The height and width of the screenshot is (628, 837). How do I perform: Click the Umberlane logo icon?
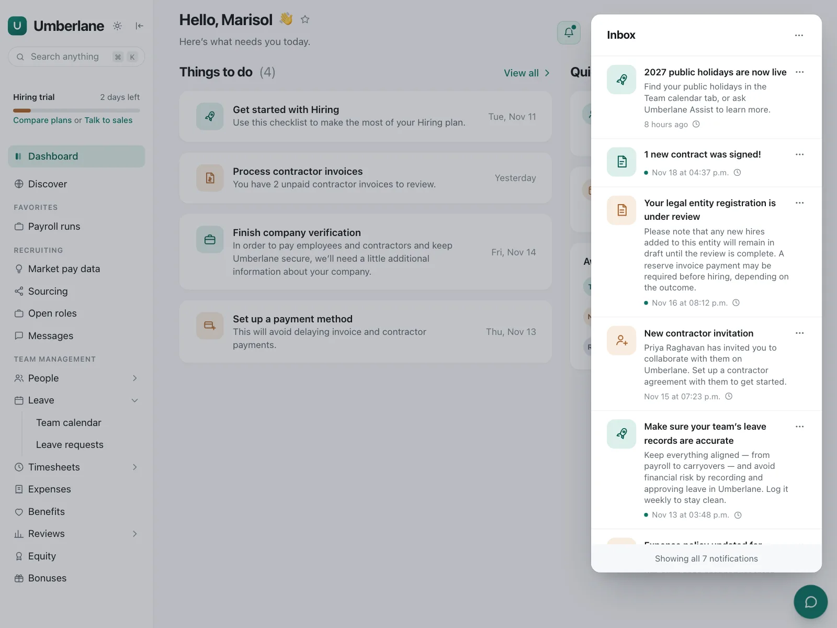[17, 26]
